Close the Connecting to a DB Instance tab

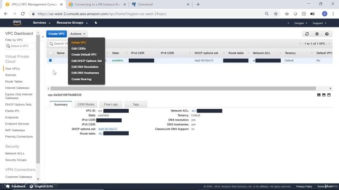(x=124, y=4)
